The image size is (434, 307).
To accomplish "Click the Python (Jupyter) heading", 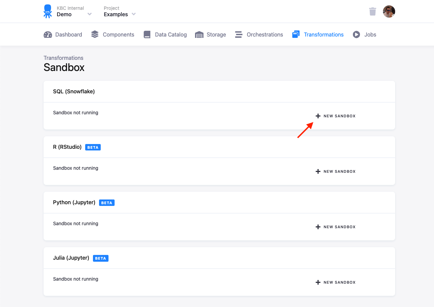I will point(74,202).
